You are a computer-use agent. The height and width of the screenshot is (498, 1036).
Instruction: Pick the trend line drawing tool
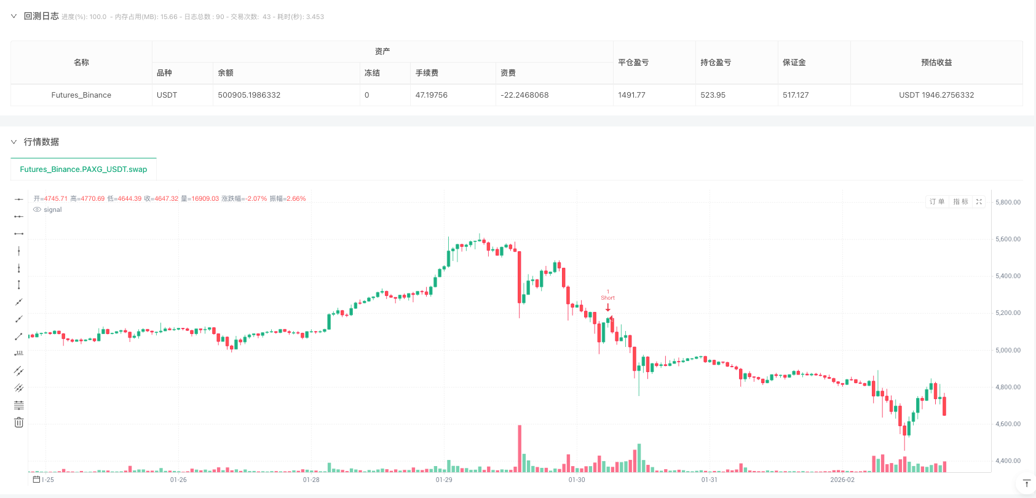[18, 302]
